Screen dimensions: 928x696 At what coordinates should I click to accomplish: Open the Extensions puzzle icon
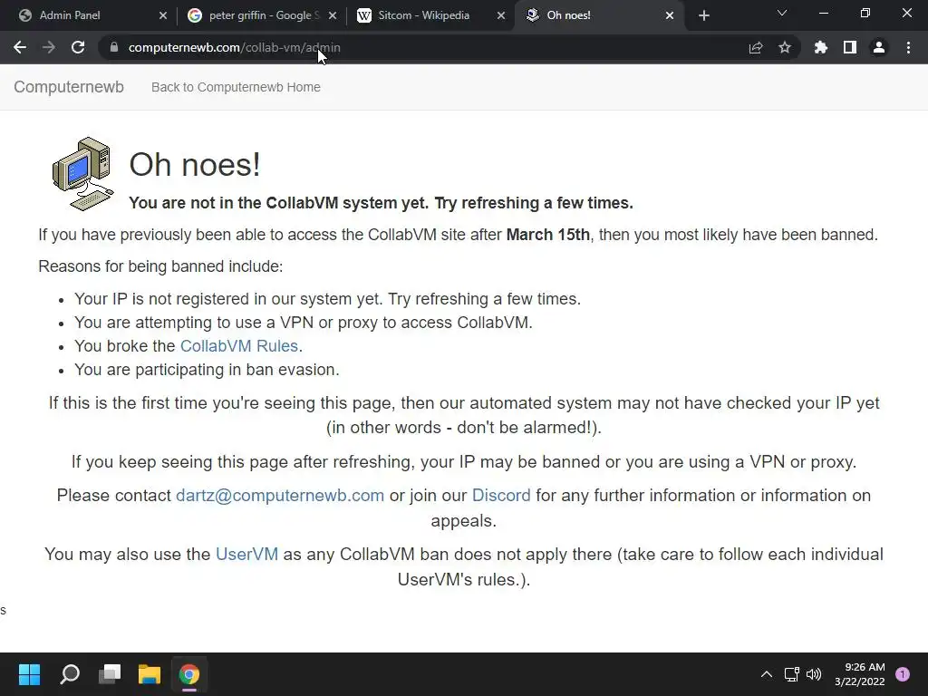821,47
